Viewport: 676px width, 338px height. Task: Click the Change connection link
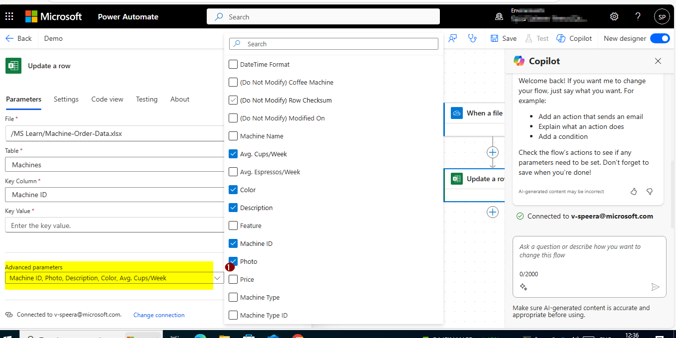click(x=159, y=315)
